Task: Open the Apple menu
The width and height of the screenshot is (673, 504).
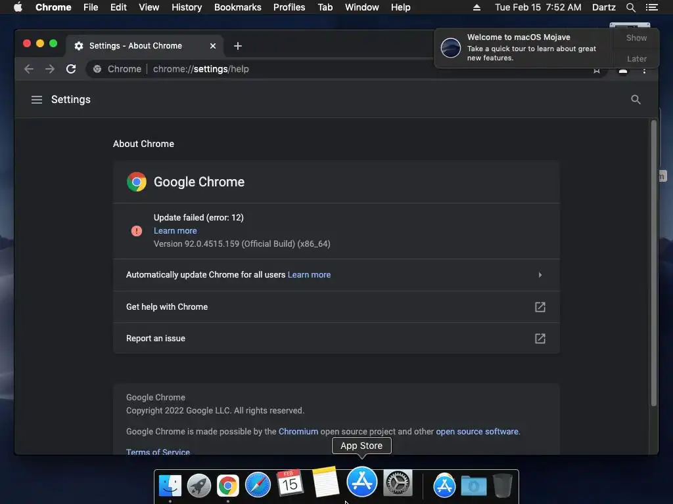Action: pyautogui.click(x=18, y=7)
